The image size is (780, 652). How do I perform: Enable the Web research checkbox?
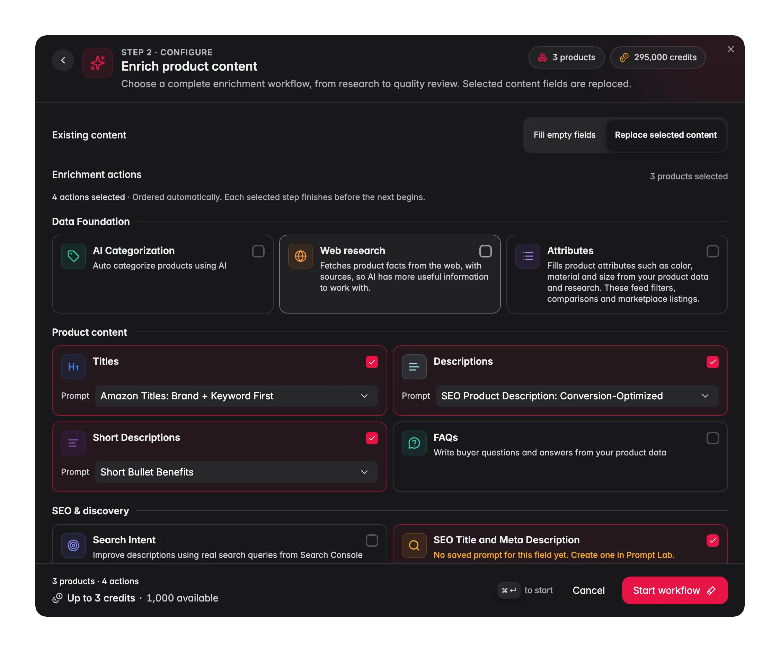pyautogui.click(x=486, y=251)
